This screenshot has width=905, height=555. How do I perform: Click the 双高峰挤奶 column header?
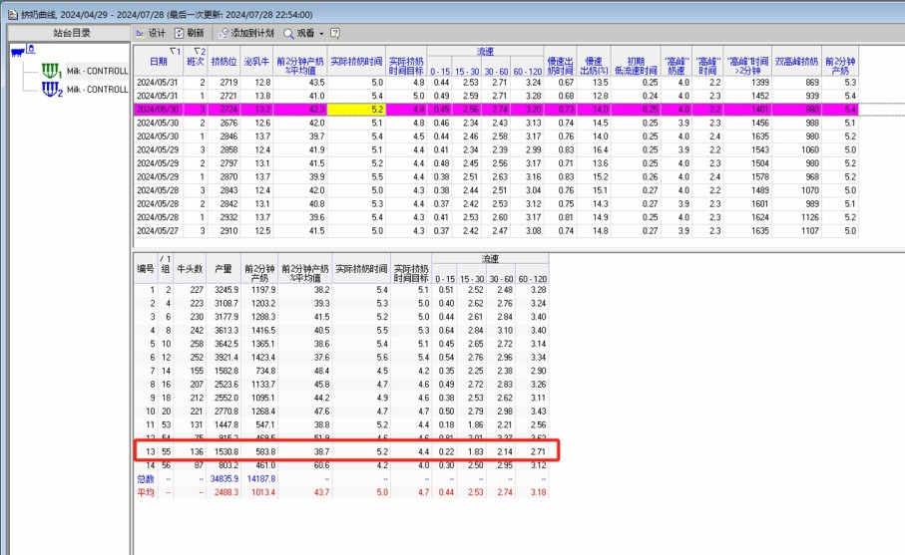[796, 62]
